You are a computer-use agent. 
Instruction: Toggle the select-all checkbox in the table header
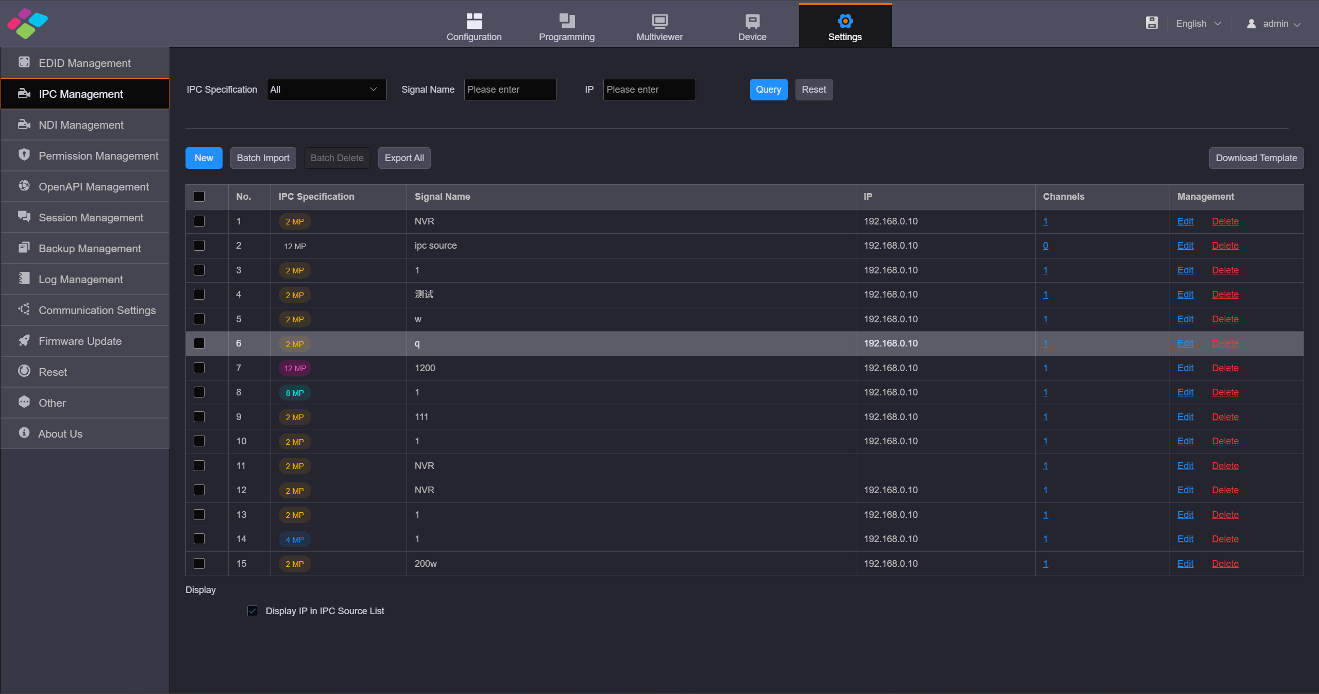pos(199,197)
